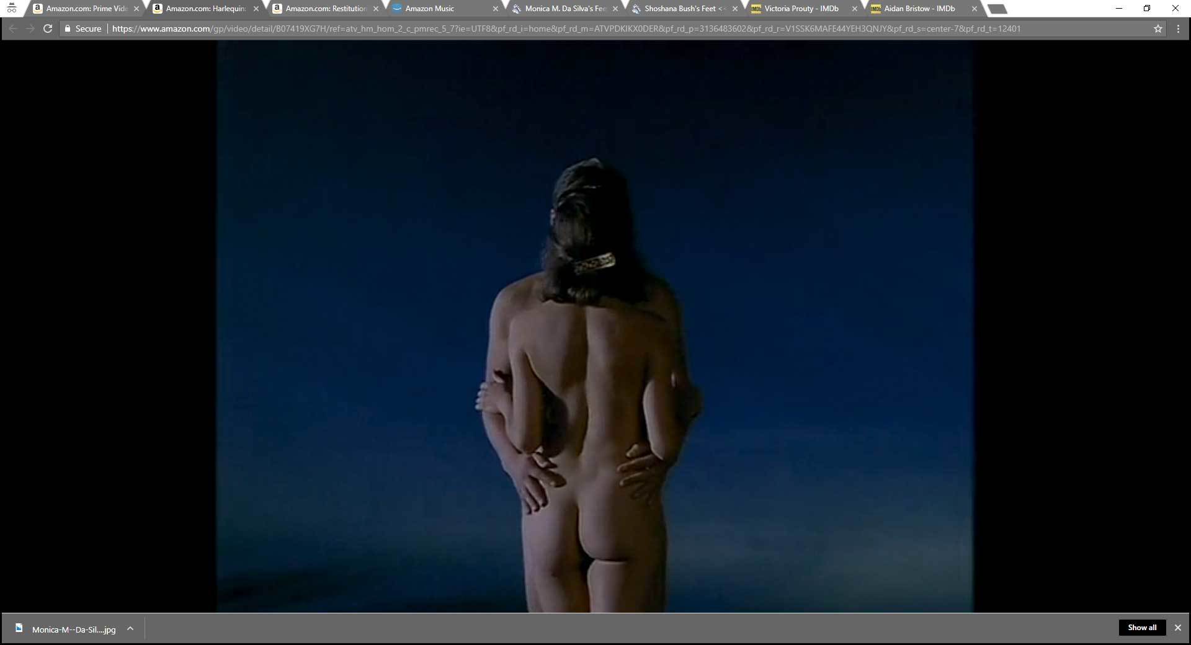Switch to Amazon.com Restitution tab
Screen dimensions: 1191x645
point(326,9)
